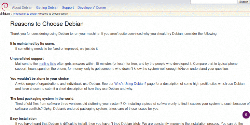Open the Getting Debian menu item
Image resolution: width=250 pixels, height=125 pixels.
tap(47, 8)
